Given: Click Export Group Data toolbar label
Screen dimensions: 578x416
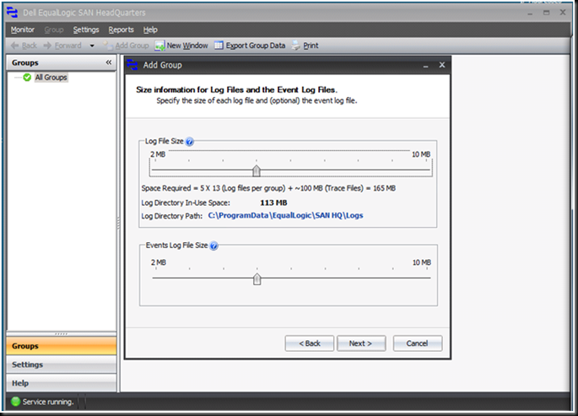Looking at the screenshot, I should click(x=256, y=46).
